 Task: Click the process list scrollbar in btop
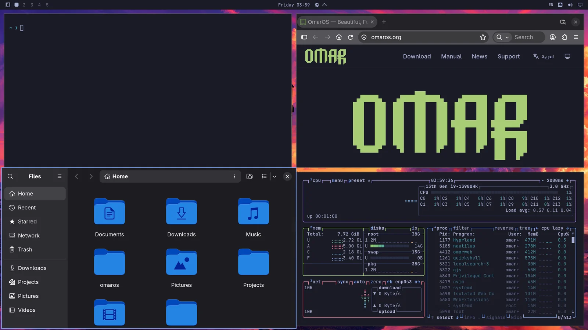click(573, 240)
